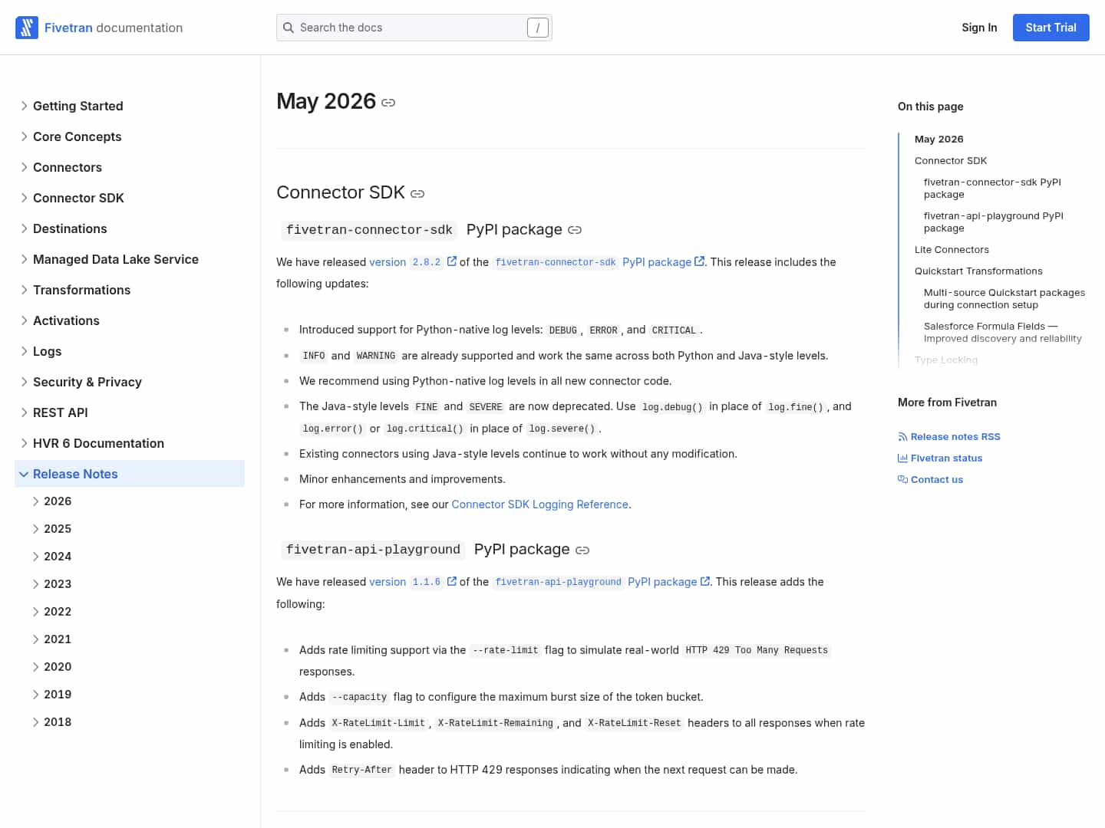Copy anchor link for fivetran-api-playground PyPI package heading
The image size is (1105, 828).
tap(582, 550)
